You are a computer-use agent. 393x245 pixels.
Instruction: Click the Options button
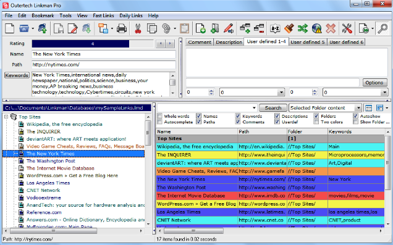(x=374, y=83)
